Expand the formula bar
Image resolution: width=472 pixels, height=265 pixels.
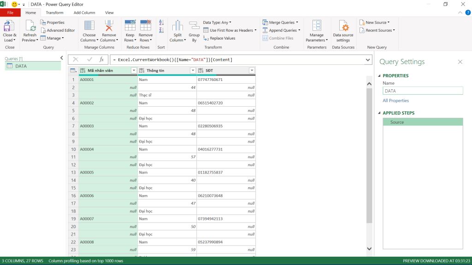point(368,60)
